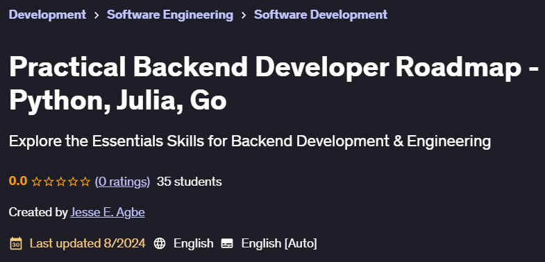Click the calendar last-updated icon

[16, 243]
